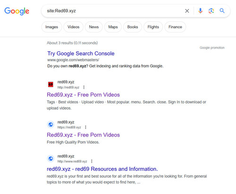
Task: Click the Google logo
Action: coord(17,11)
